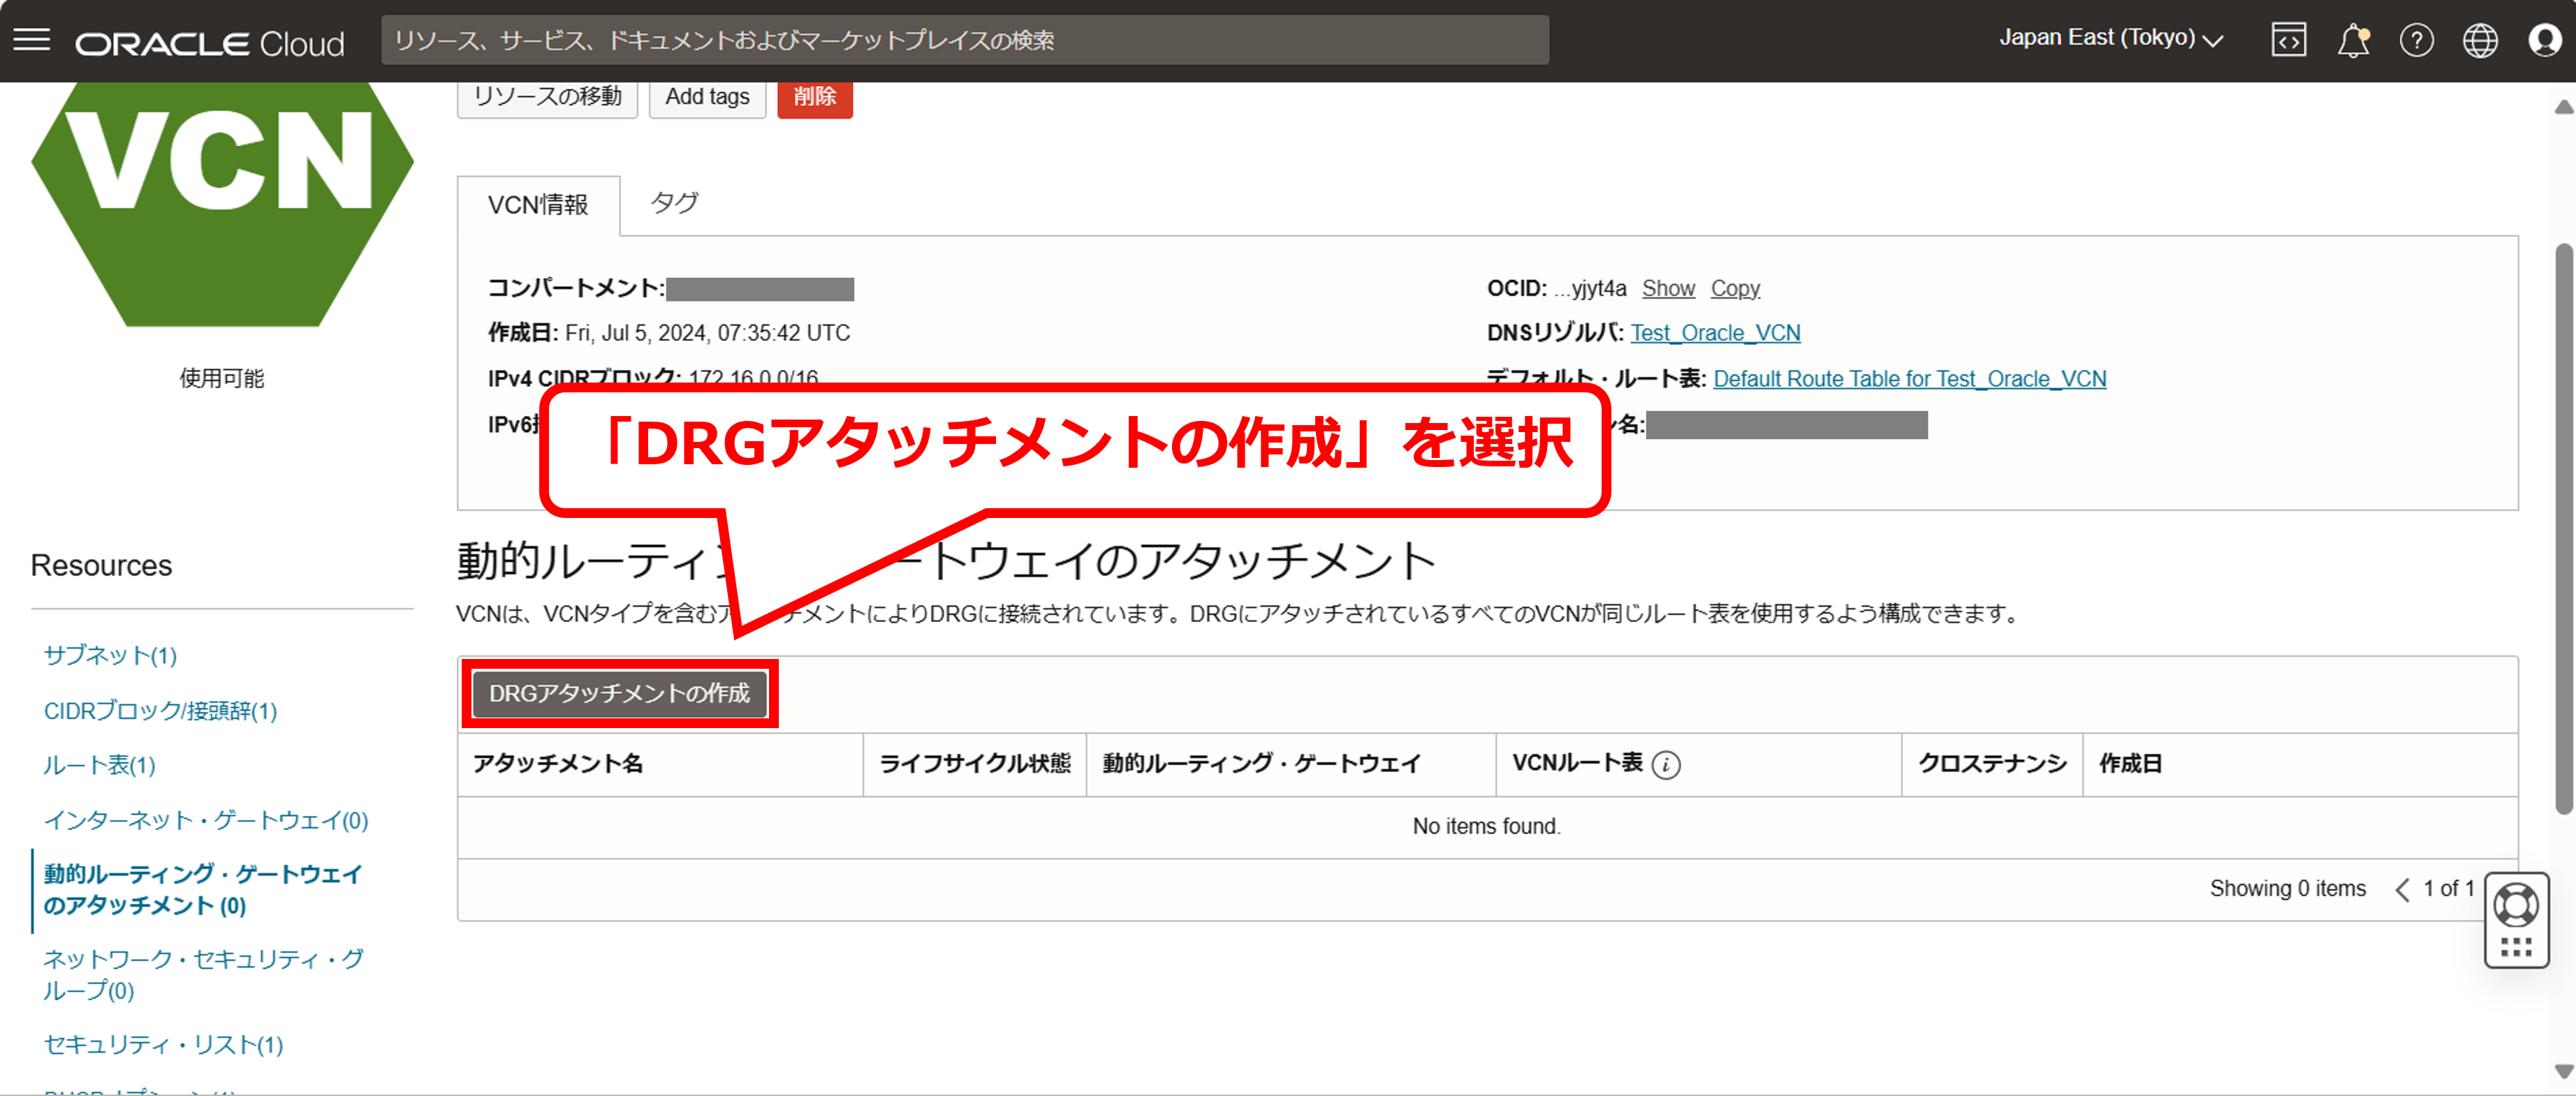The height and width of the screenshot is (1096, 2576).
Task: Open the hamburger navigation menu
Action: point(32,40)
